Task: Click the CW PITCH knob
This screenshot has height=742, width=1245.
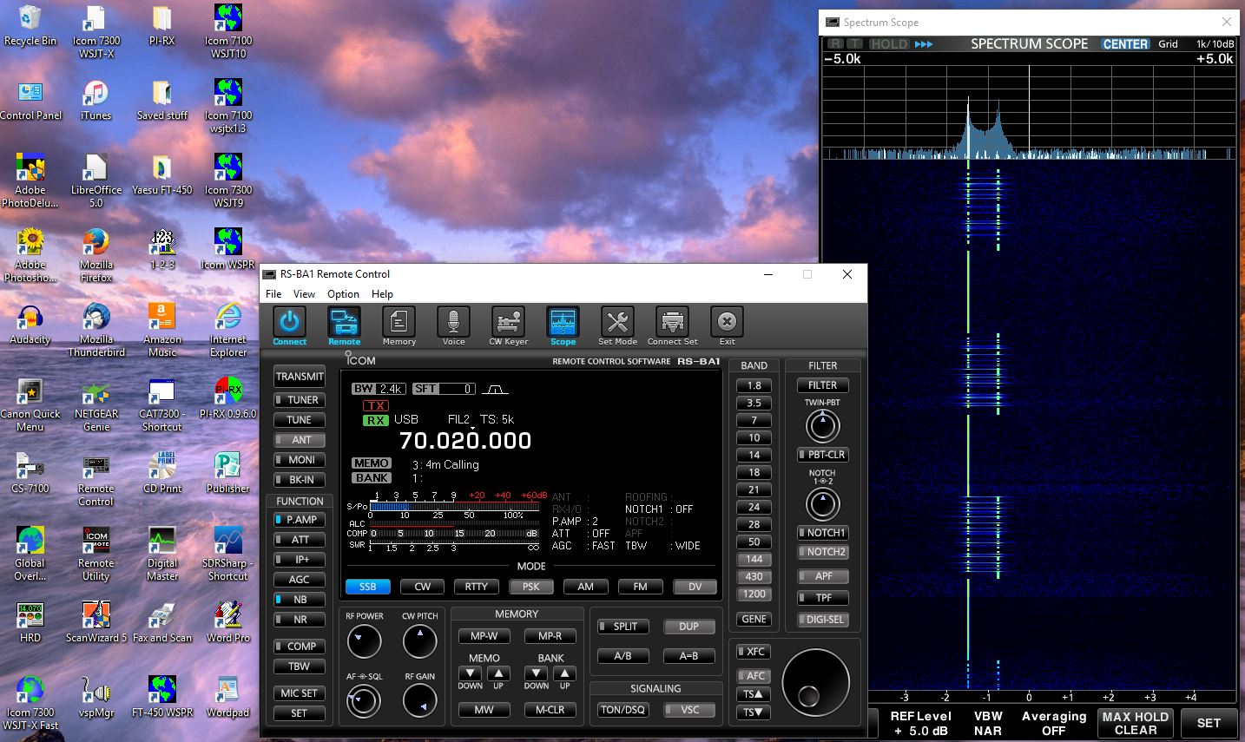Action: click(x=420, y=641)
